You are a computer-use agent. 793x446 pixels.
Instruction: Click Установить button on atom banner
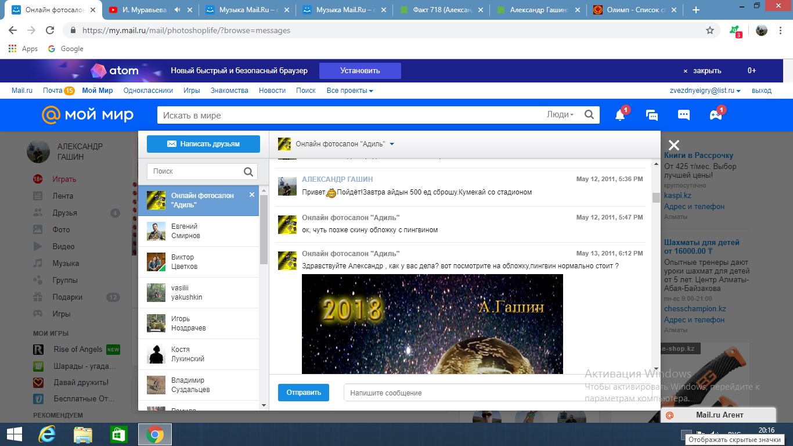360,71
